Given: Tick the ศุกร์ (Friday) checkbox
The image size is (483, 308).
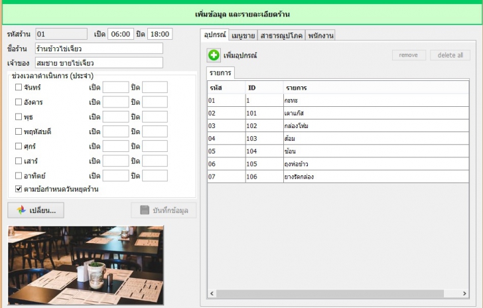Looking at the screenshot, I should click(x=19, y=146).
